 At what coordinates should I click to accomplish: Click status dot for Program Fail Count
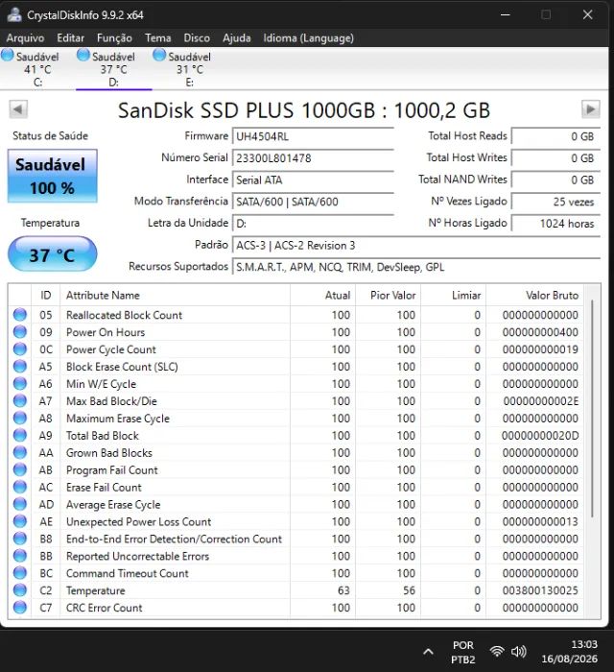[x=20, y=469]
